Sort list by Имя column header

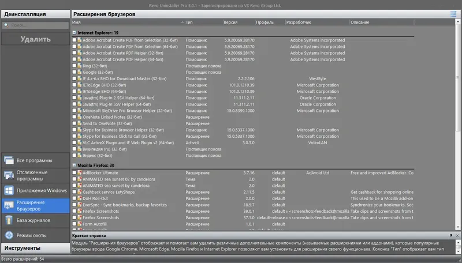point(128,22)
